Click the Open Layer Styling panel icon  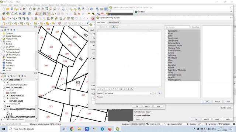(x=2, y=76)
